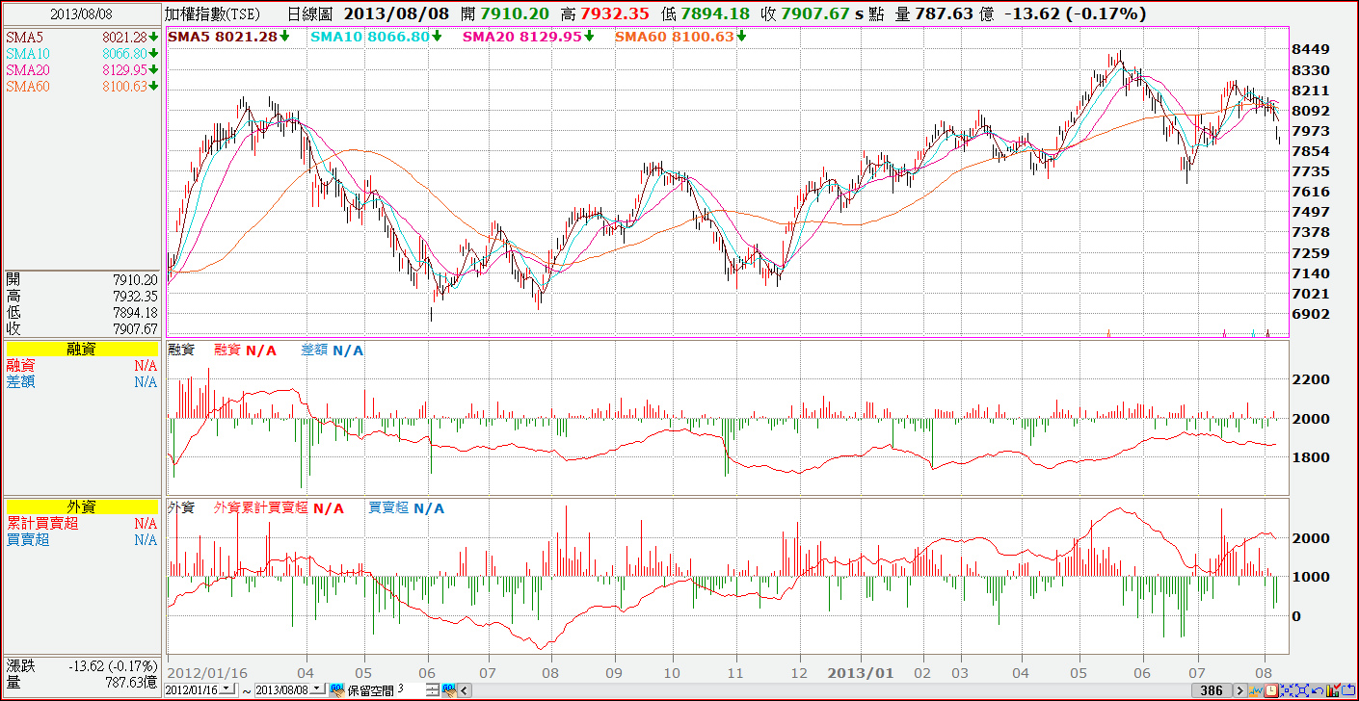Click SMA20 8129.95 legend in chart
This screenshot has height=701, width=1359.
click(528, 36)
